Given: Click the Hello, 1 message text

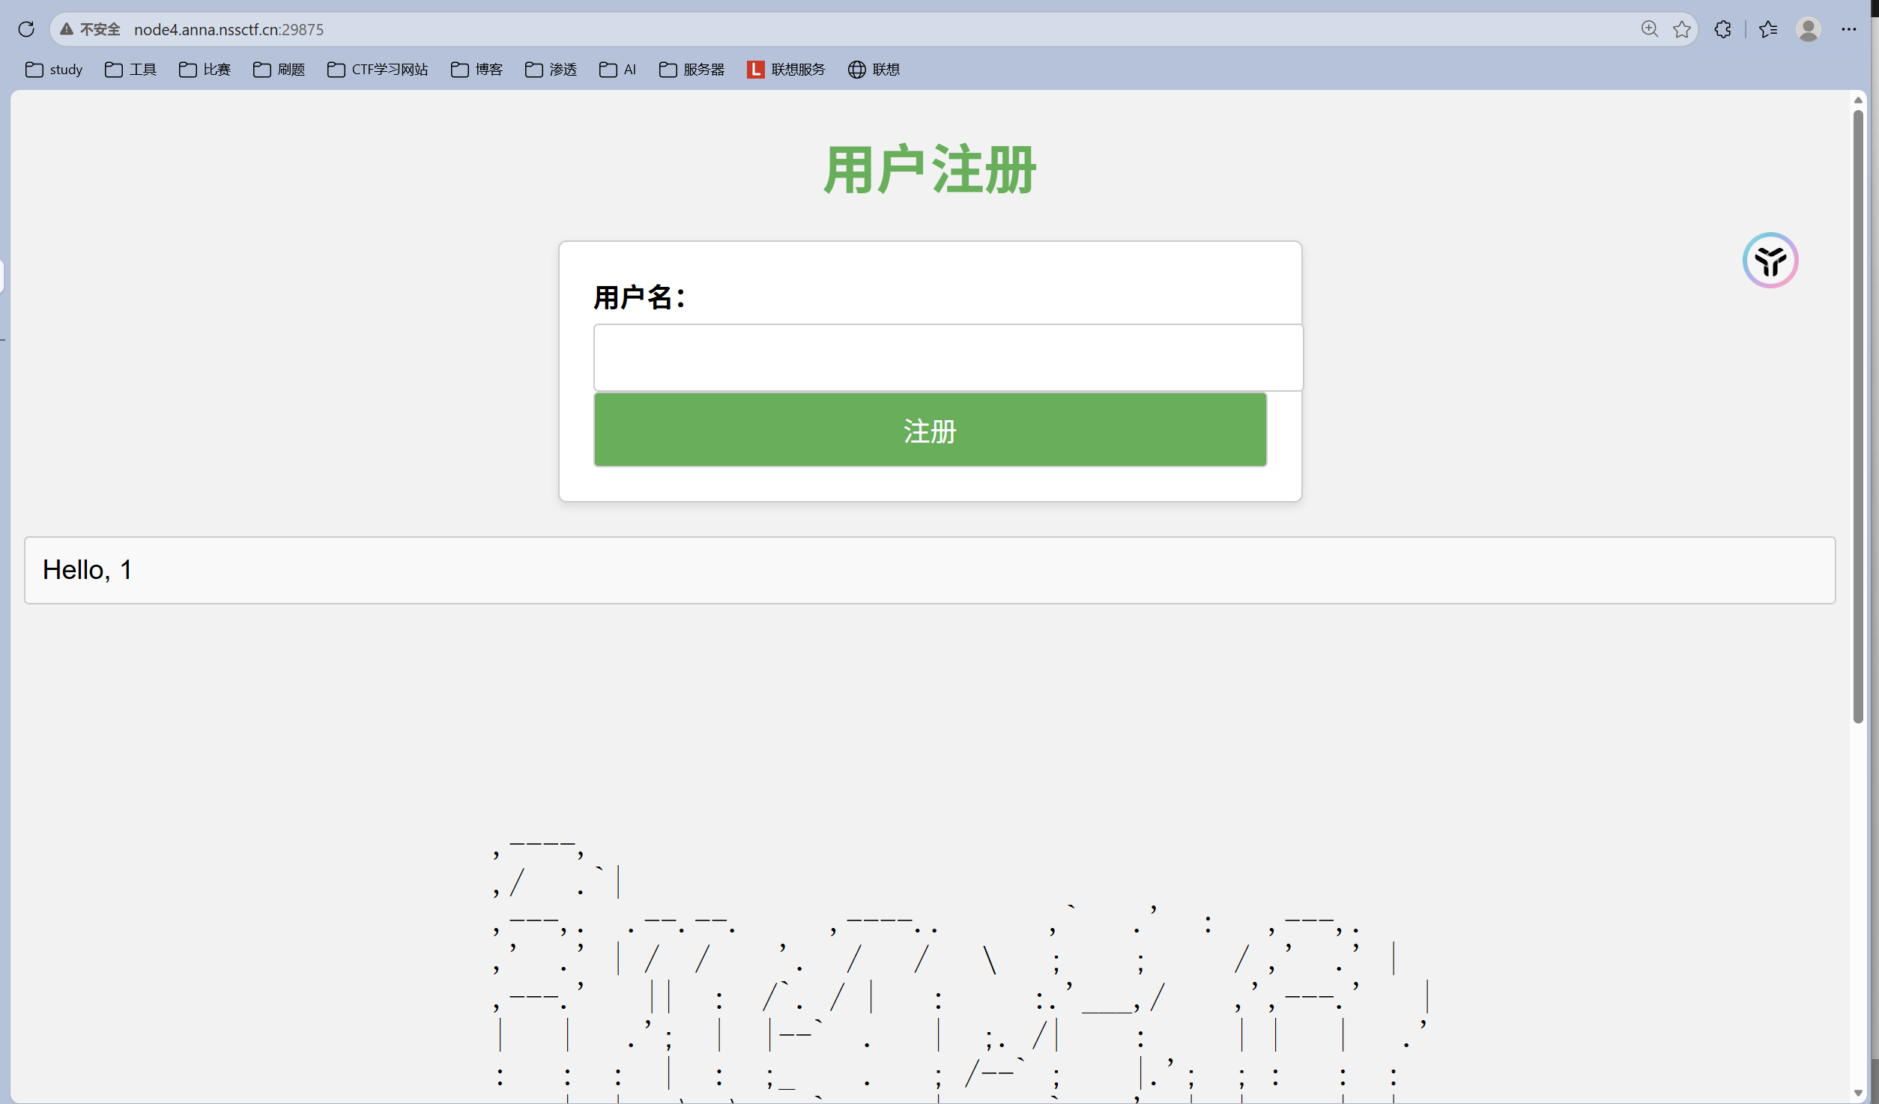Looking at the screenshot, I should coord(87,570).
